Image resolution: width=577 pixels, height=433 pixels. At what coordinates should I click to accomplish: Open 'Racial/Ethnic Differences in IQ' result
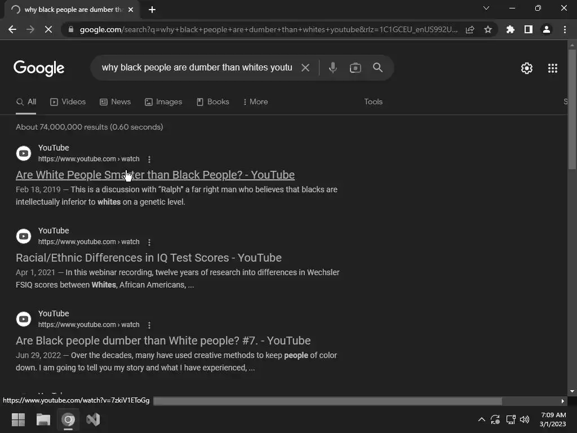tap(149, 258)
